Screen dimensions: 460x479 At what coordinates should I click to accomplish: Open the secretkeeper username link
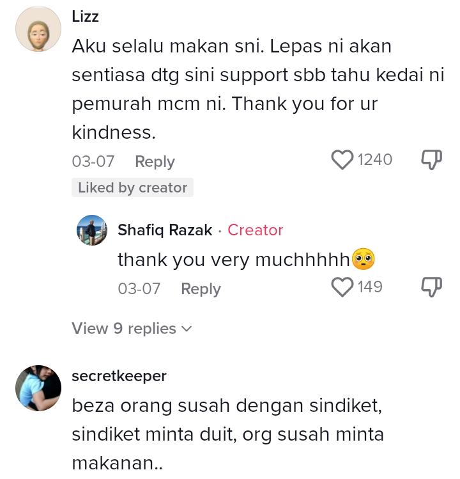[119, 376]
